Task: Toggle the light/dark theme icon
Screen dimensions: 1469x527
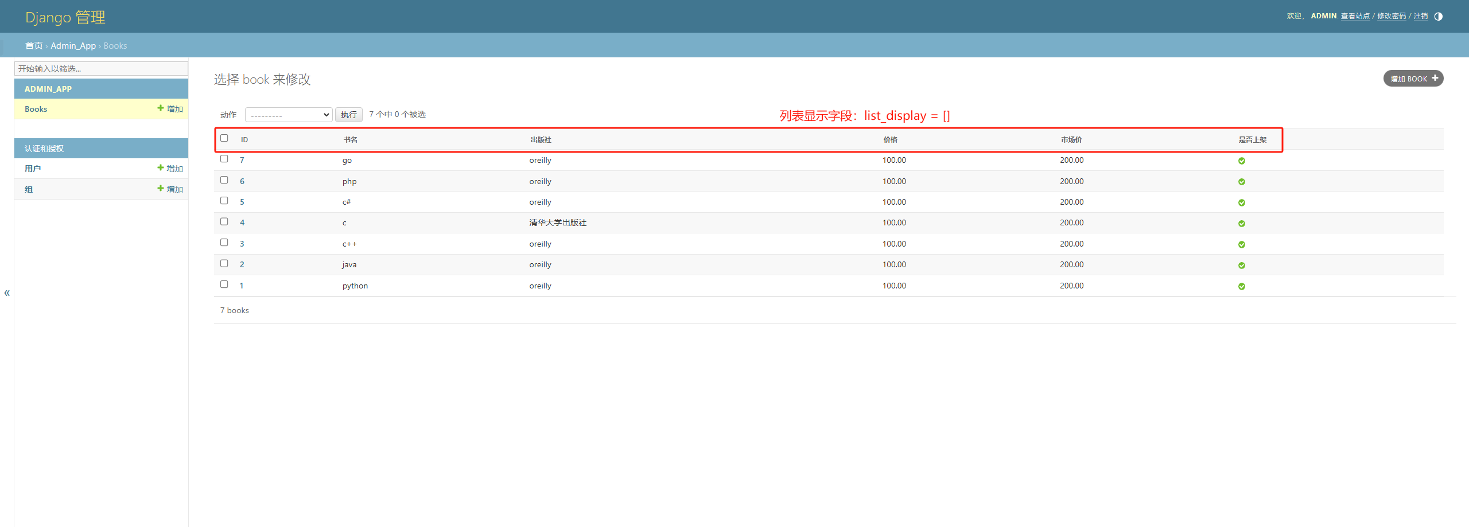Action: [1438, 16]
